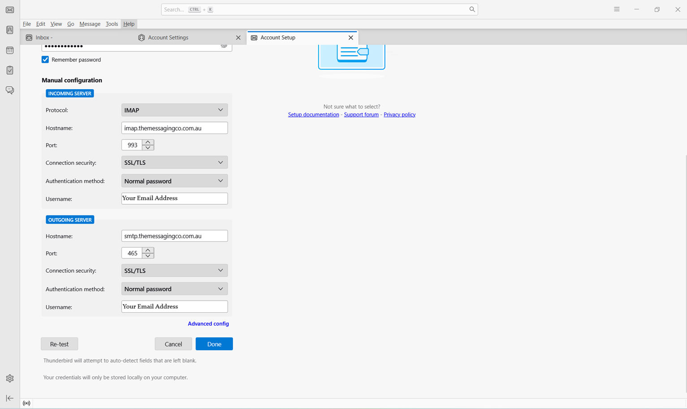
Task: Open the Tasks sidebar icon
Action: pos(10,70)
